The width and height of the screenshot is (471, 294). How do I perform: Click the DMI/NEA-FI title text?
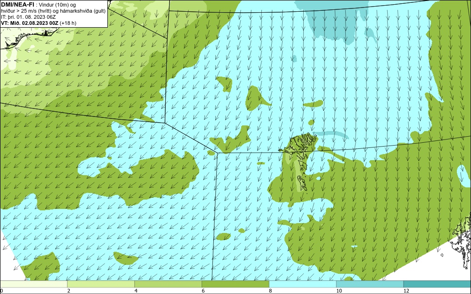17,4
